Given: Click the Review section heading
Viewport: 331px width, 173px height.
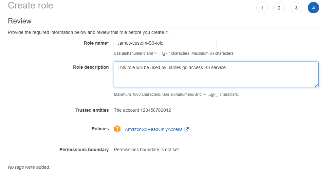Looking at the screenshot, I should point(20,21).
